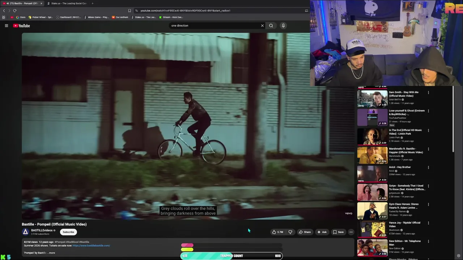
Task: Focus the YouTube search field
Action: click(215, 26)
